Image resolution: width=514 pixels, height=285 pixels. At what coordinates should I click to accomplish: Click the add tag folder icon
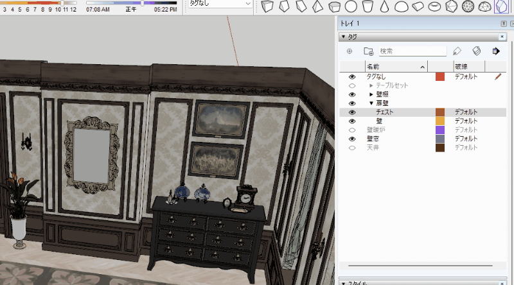pos(368,51)
